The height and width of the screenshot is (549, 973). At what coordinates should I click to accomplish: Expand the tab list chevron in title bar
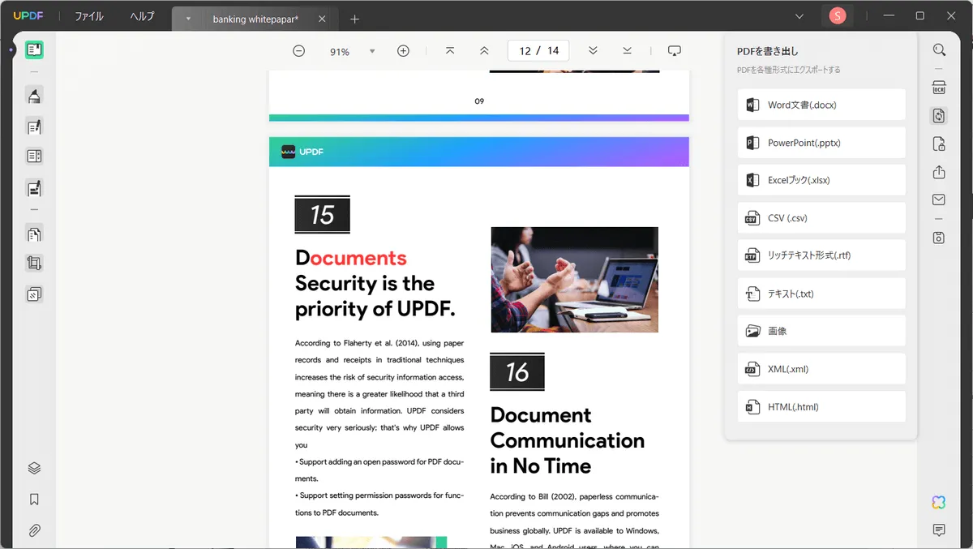(x=799, y=16)
